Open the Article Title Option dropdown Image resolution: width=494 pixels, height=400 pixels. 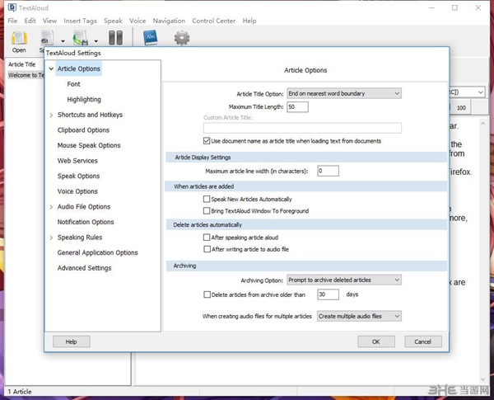343,94
